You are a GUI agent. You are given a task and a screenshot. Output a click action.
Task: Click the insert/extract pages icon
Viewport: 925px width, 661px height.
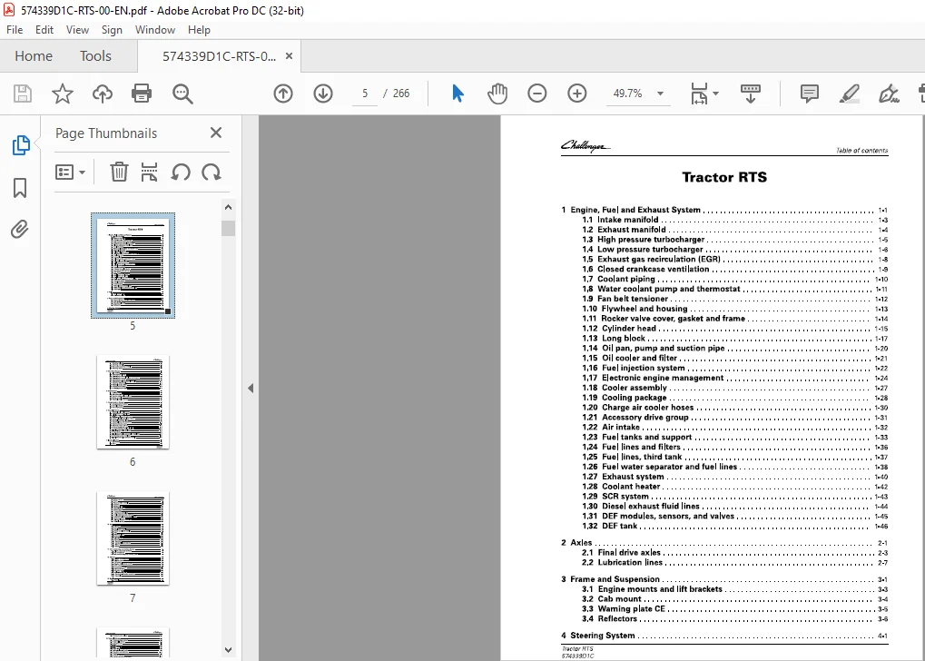click(x=149, y=172)
